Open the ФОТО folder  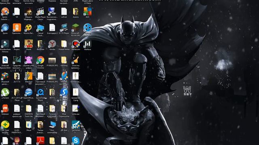click(52, 92)
